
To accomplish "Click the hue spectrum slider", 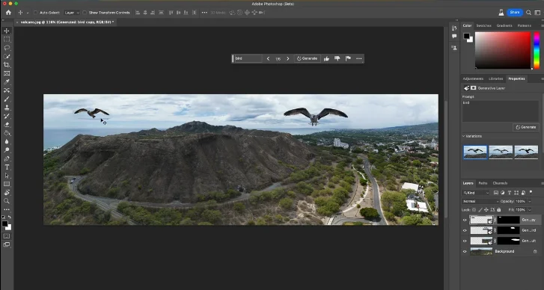I will [x=537, y=51].
